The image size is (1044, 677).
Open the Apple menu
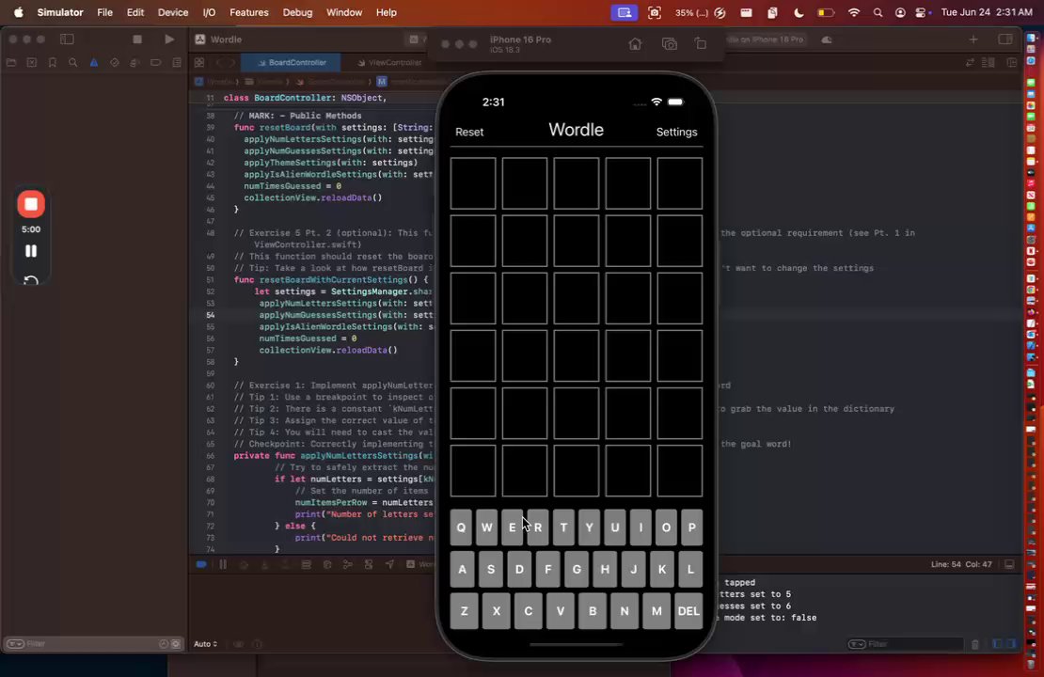click(x=19, y=12)
